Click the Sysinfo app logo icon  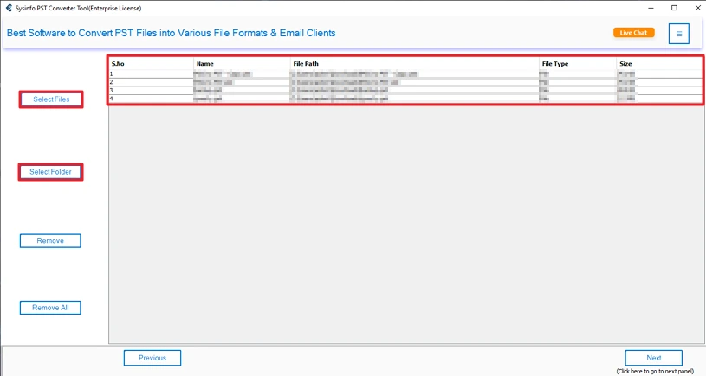click(9, 8)
